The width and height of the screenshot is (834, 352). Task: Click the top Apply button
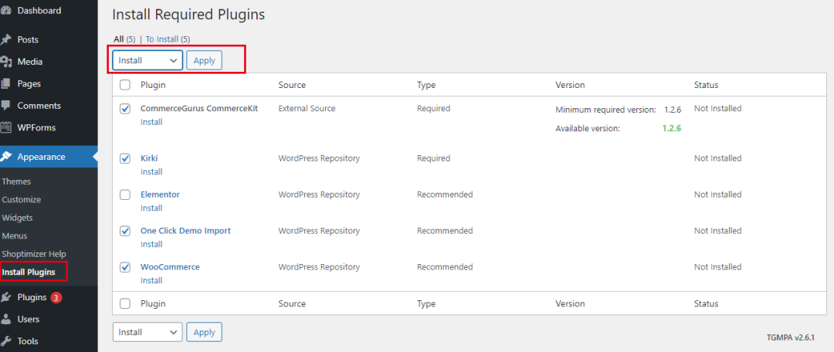(x=204, y=60)
